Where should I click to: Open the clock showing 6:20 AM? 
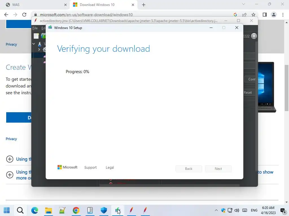click(268, 210)
